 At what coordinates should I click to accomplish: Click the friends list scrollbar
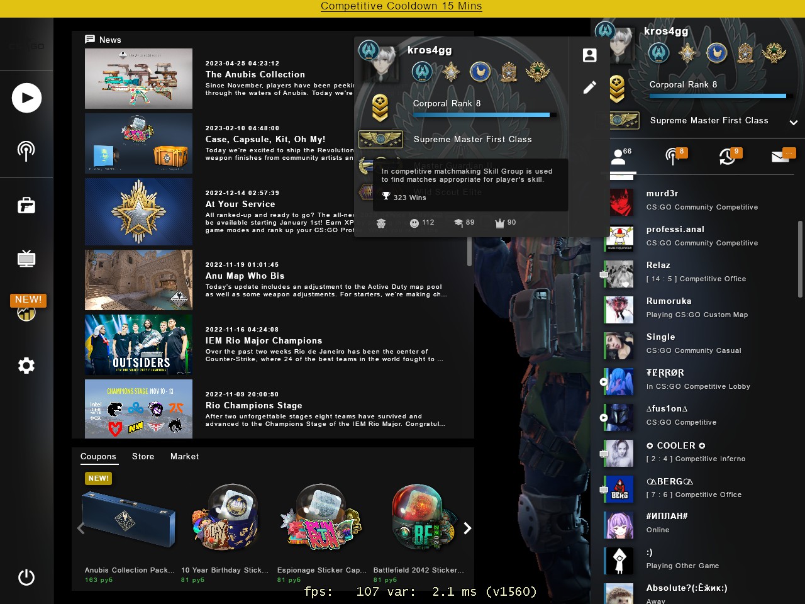(x=801, y=258)
